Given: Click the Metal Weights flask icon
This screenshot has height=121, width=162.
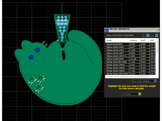Looking at the screenshot, I should (106, 30).
